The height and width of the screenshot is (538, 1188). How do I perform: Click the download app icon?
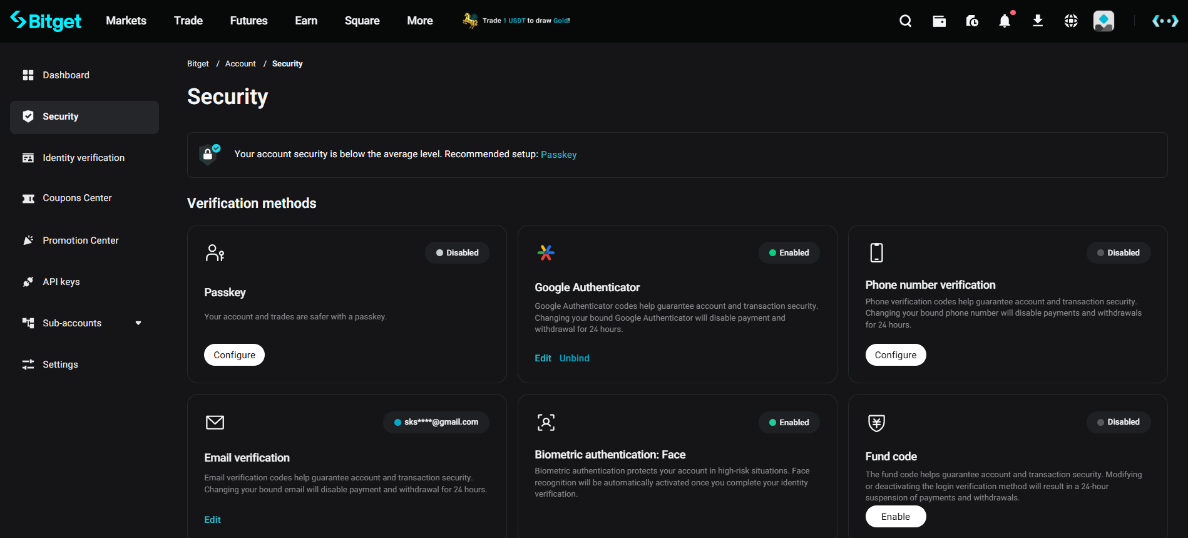(1038, 21)
